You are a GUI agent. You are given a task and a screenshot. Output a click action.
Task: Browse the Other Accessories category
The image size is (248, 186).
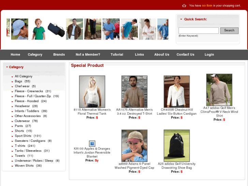(x=31, y=116)
